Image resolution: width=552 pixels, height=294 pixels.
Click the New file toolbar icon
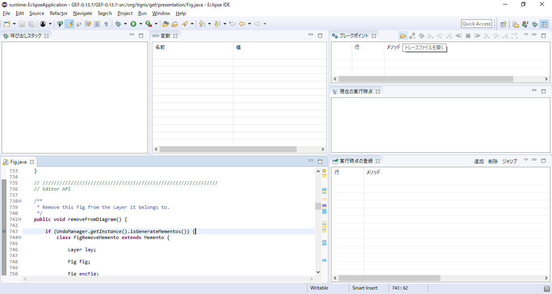7,24
